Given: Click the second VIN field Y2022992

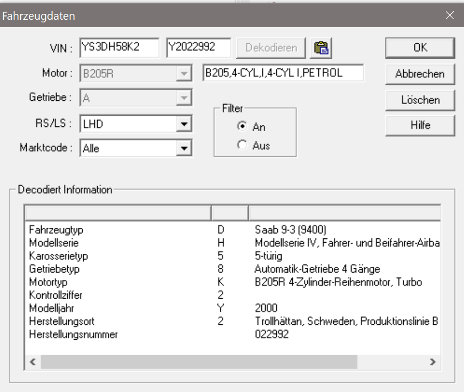Looking at the screenshot, I should click(x=198, y=47).
